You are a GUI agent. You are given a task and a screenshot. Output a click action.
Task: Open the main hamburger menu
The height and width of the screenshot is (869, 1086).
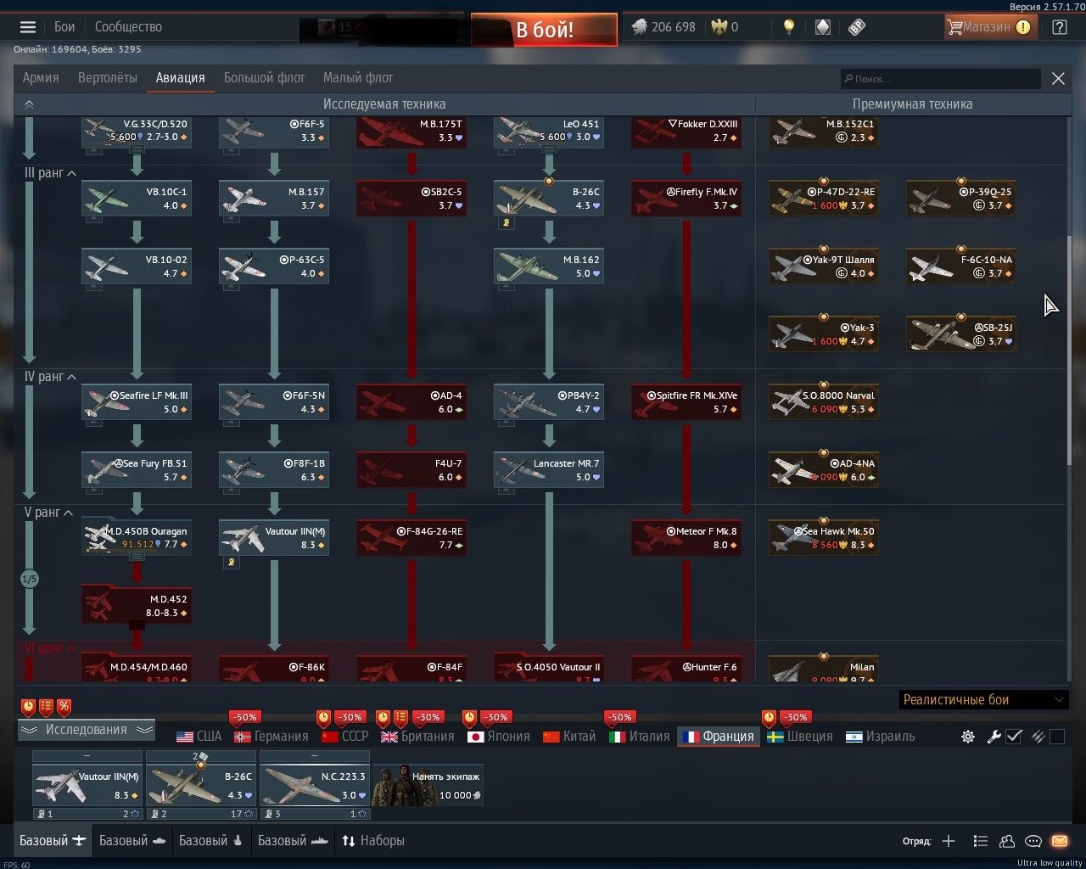[x=28, y=27]
